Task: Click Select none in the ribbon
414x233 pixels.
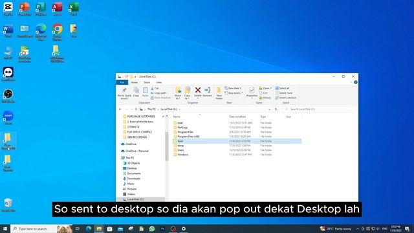Action: 284,93
